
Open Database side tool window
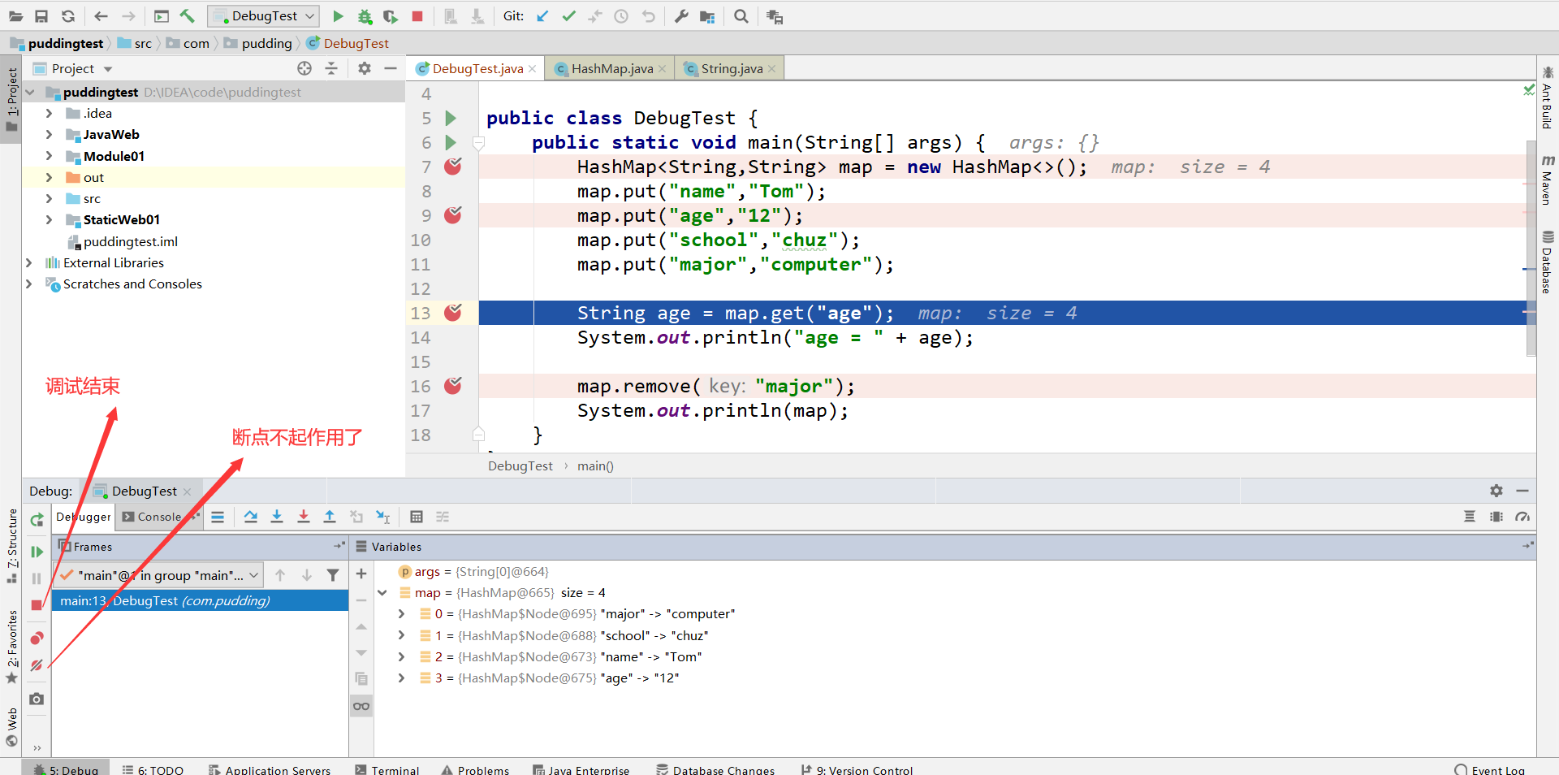click(1548, 262)
